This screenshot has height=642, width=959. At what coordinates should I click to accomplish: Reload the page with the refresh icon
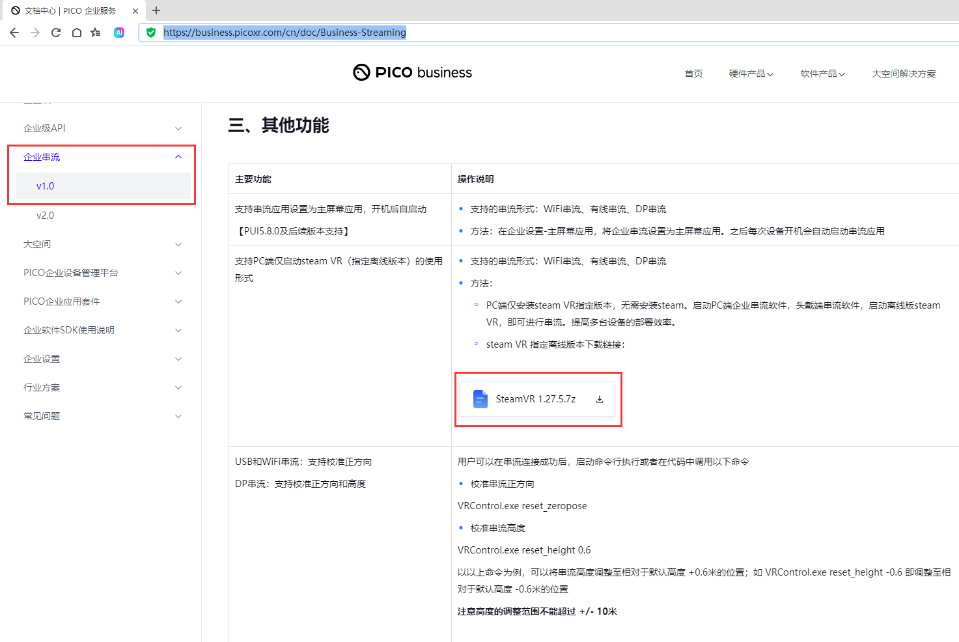(56, 33)
